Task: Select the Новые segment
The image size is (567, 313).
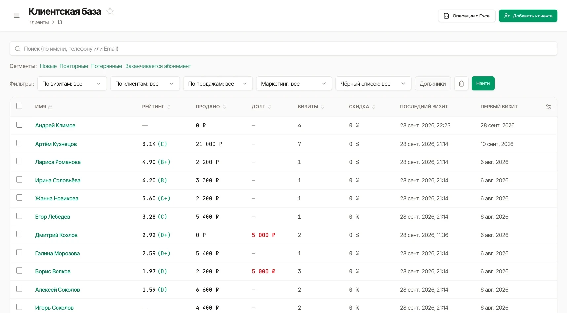Action: pos(48,66)
